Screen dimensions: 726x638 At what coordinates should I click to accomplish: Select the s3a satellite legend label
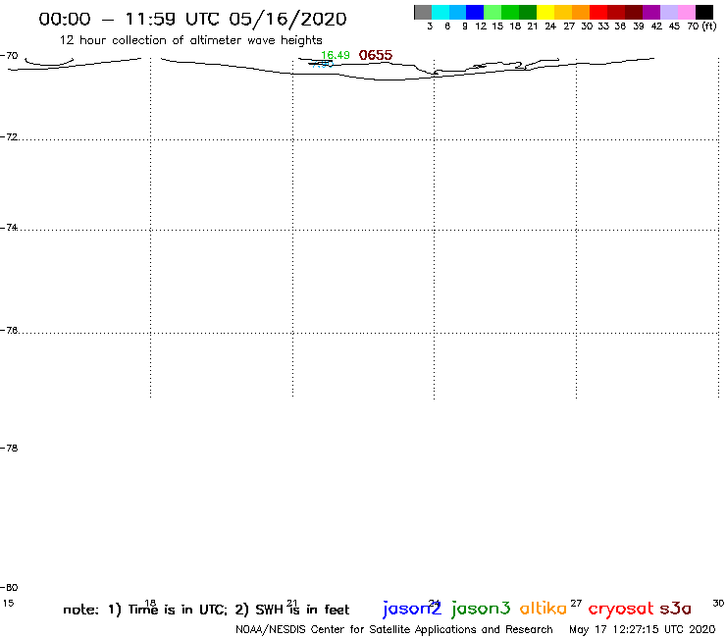tap(675, 609)
